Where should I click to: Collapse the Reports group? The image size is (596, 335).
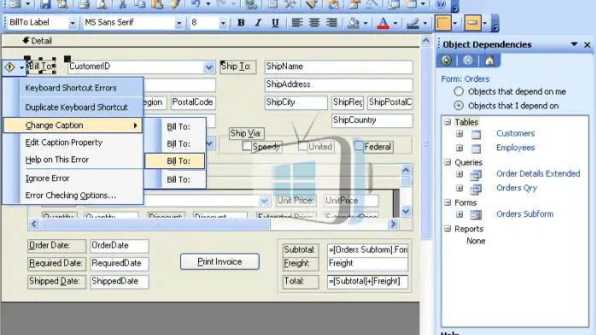pos(447,229)
